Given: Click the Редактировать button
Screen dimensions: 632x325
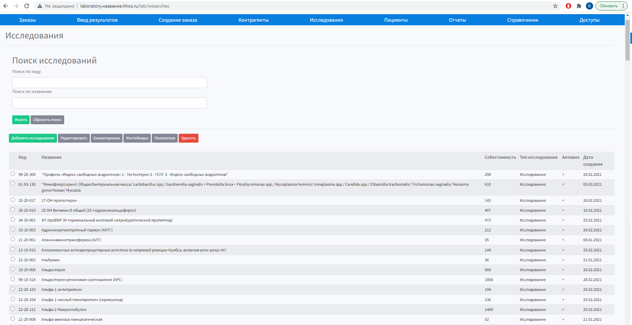Looking at the screenshot, I should tap(74, 138).
